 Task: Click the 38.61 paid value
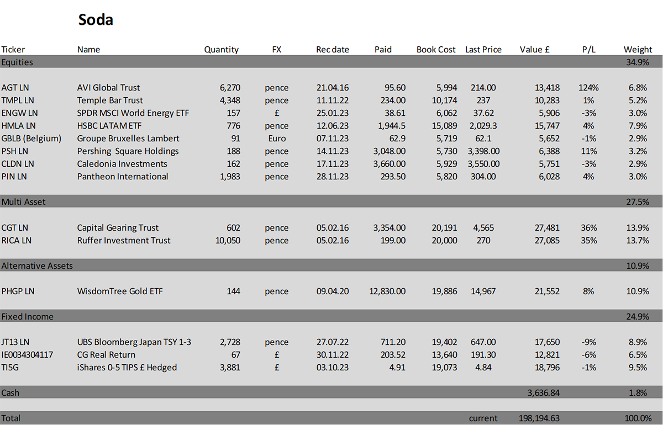click(x=394, y=113)
